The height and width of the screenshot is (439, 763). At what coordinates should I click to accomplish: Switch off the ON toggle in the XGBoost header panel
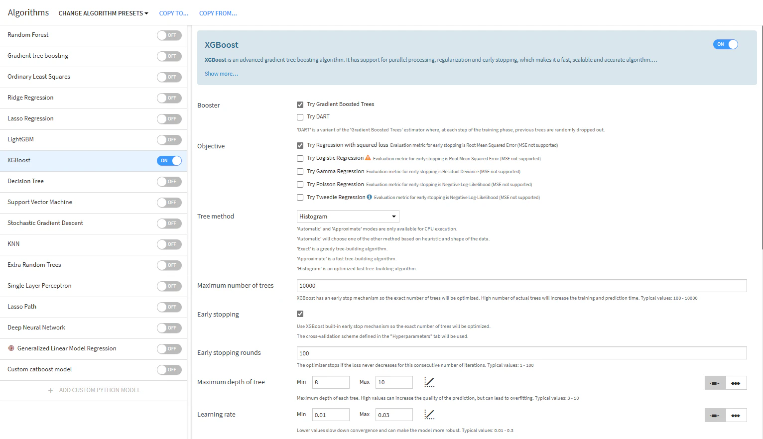[x=726, y=44]
